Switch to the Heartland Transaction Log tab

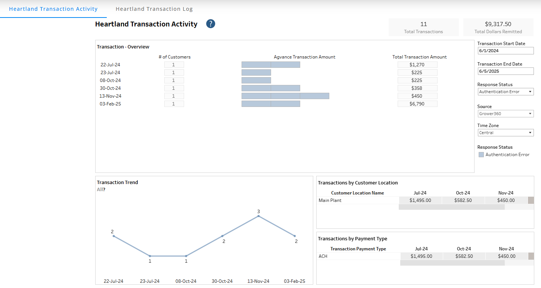coord(154,9)
